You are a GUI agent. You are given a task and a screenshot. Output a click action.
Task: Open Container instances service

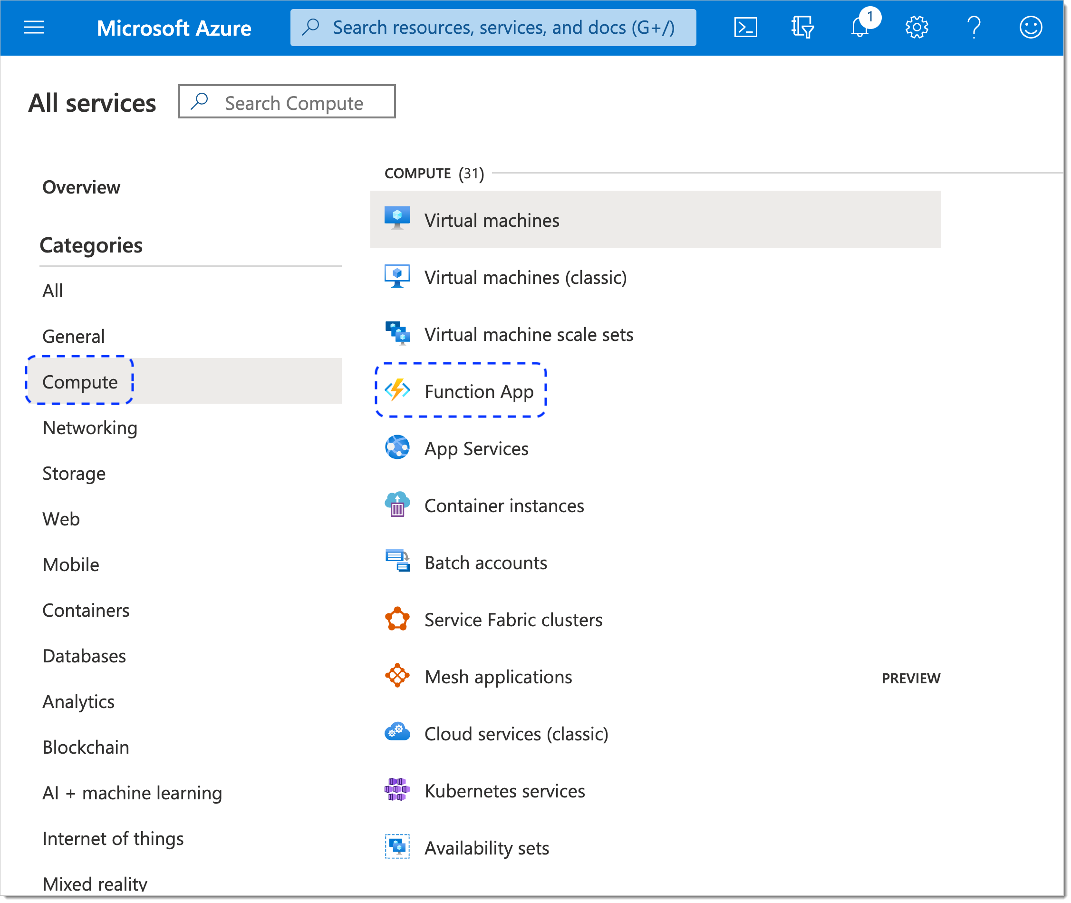pos(504,506)
